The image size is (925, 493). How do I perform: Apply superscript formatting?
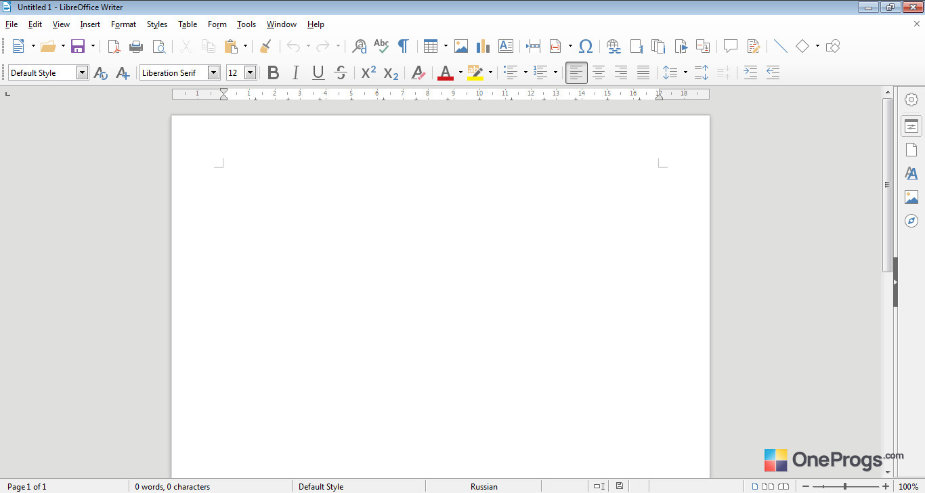pos(368,72)
